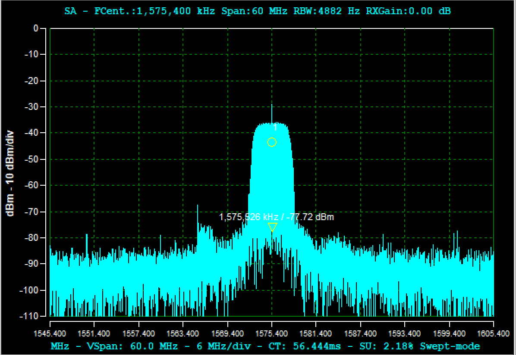This screenshot has height=355, width=516.
Task: Click the frequency axis label 1581.400
Action: [x=315, y=333]
